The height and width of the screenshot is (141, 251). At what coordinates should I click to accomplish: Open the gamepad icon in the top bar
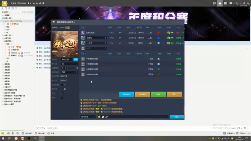[x=231, y=3]
